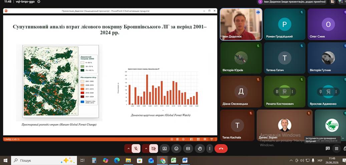Image resolution: width=346 pixels, height=165 pixels.
Task: Leave the call with red hang-up button
Action: pos(221,149)
